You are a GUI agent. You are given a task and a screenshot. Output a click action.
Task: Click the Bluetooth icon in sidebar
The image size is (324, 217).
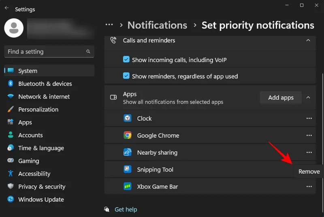point(11,83)
